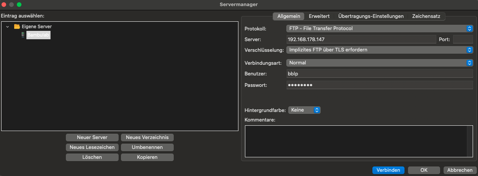Select the Bambulab server entry
The image size is (478, 176).
[x=38, y=35]
